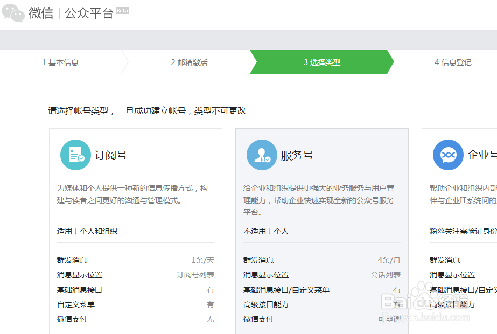Screen dimensions: 497x334
Task: Select the 服务号 description text
Action: (319, 200)
